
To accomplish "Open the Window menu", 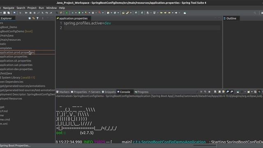I will (x=51, y=8).
